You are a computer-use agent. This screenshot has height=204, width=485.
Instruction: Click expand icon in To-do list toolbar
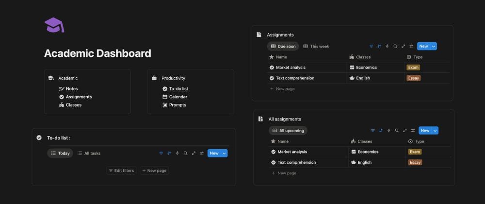pyautogui.click(x=194, y=153)
